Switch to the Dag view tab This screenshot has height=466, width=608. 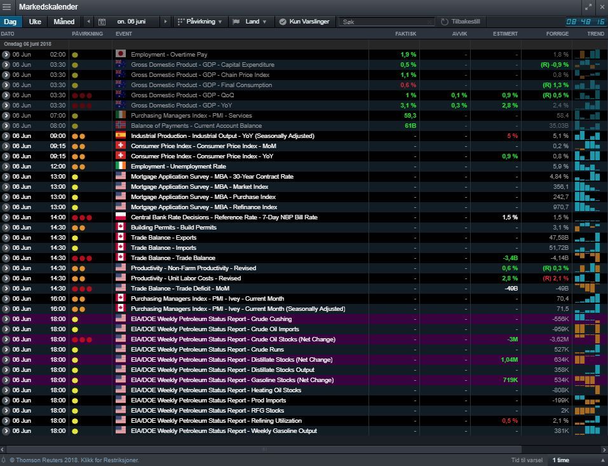point(10,22)
